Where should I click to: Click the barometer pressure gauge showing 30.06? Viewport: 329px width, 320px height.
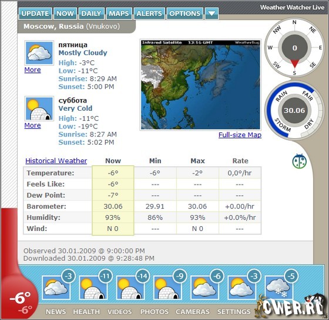click(x=294, y=110)
